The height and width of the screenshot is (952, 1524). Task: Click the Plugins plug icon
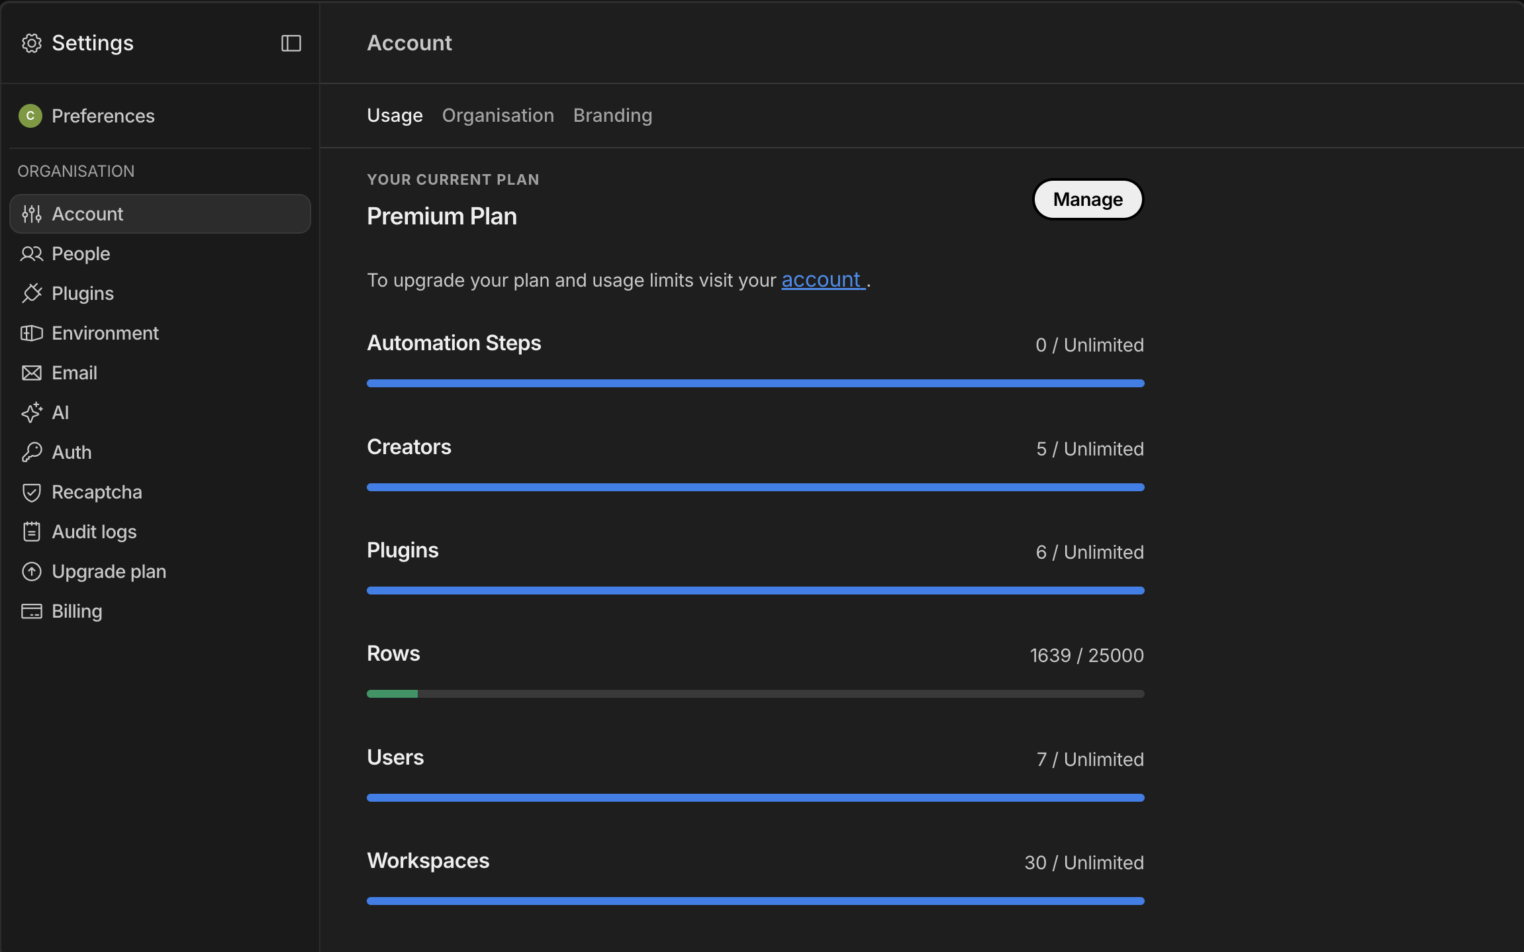tap(31, 293)
